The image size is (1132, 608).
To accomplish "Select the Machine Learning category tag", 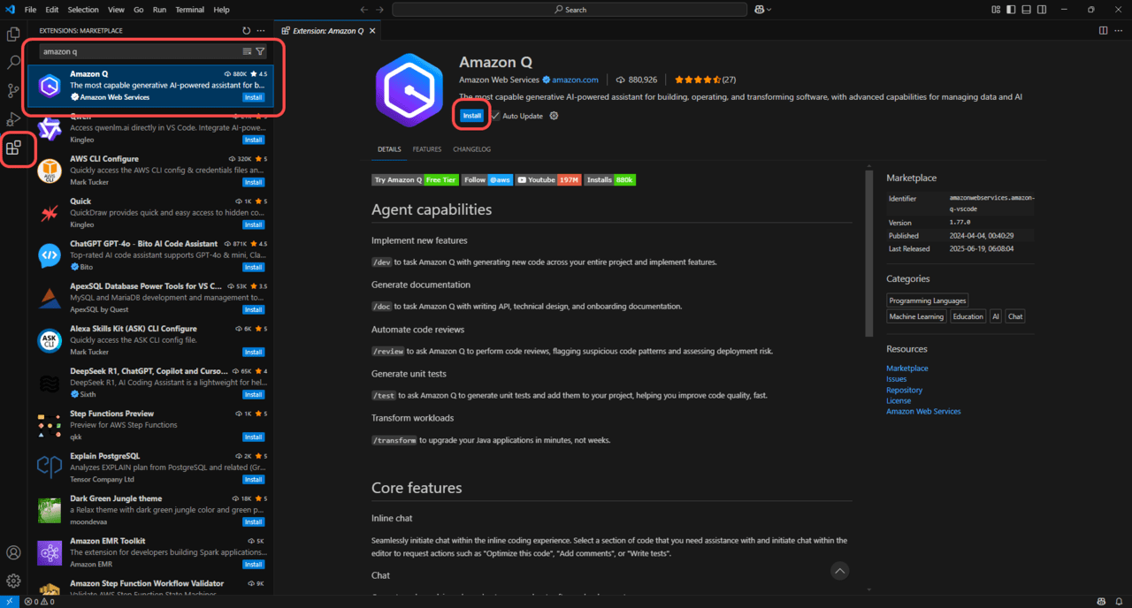I will 916,316.
